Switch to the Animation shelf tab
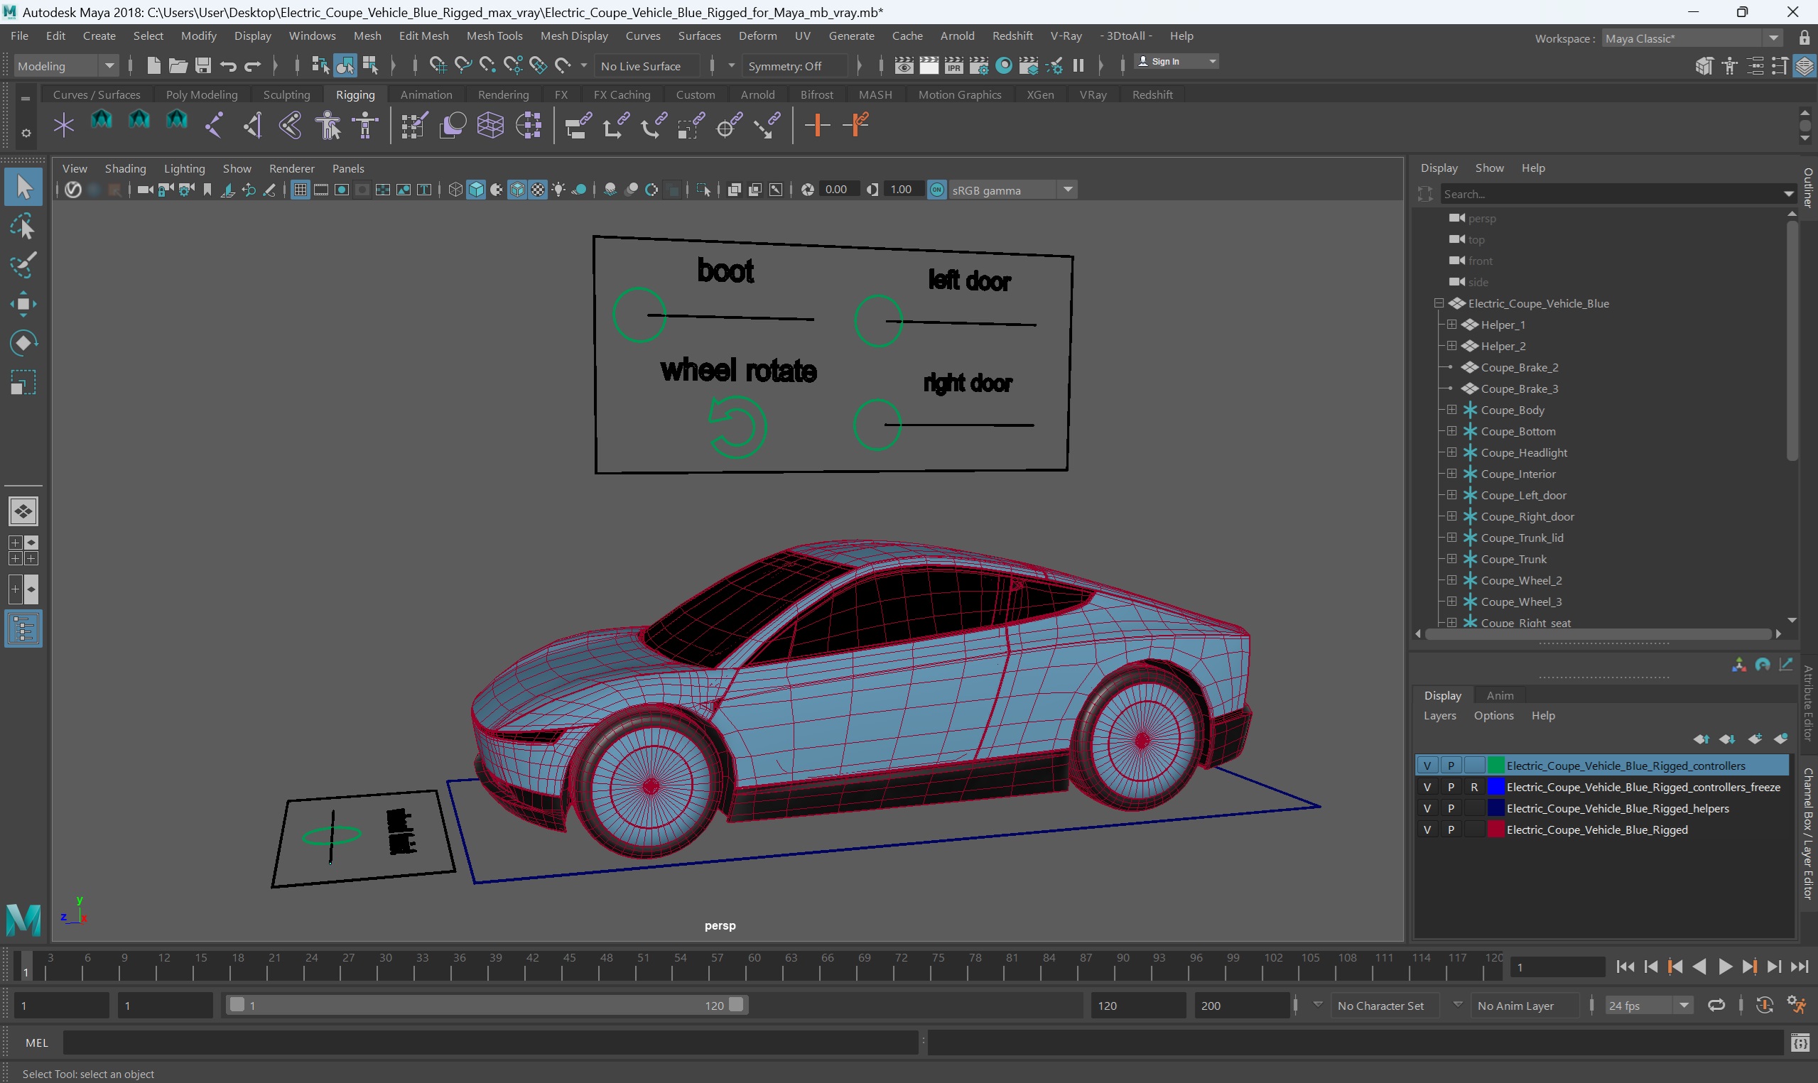 coord(426,95)
